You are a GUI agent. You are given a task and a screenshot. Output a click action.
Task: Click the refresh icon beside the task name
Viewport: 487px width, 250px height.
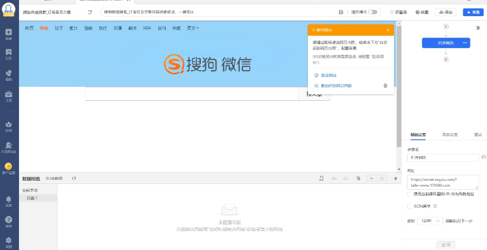coord(90,12)
